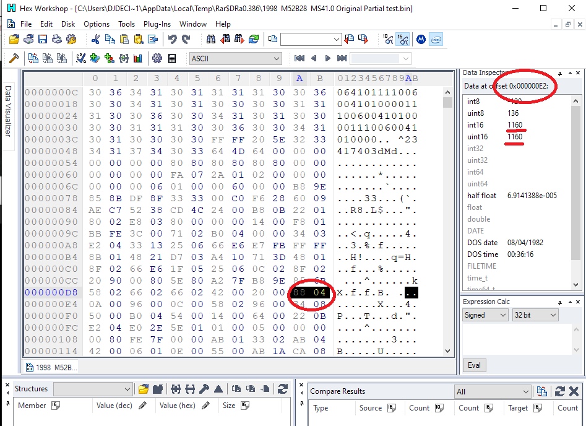Screen dimensions: 586x426
Task: Click the Find Previous binoculars icon
Action: point(225,39)
